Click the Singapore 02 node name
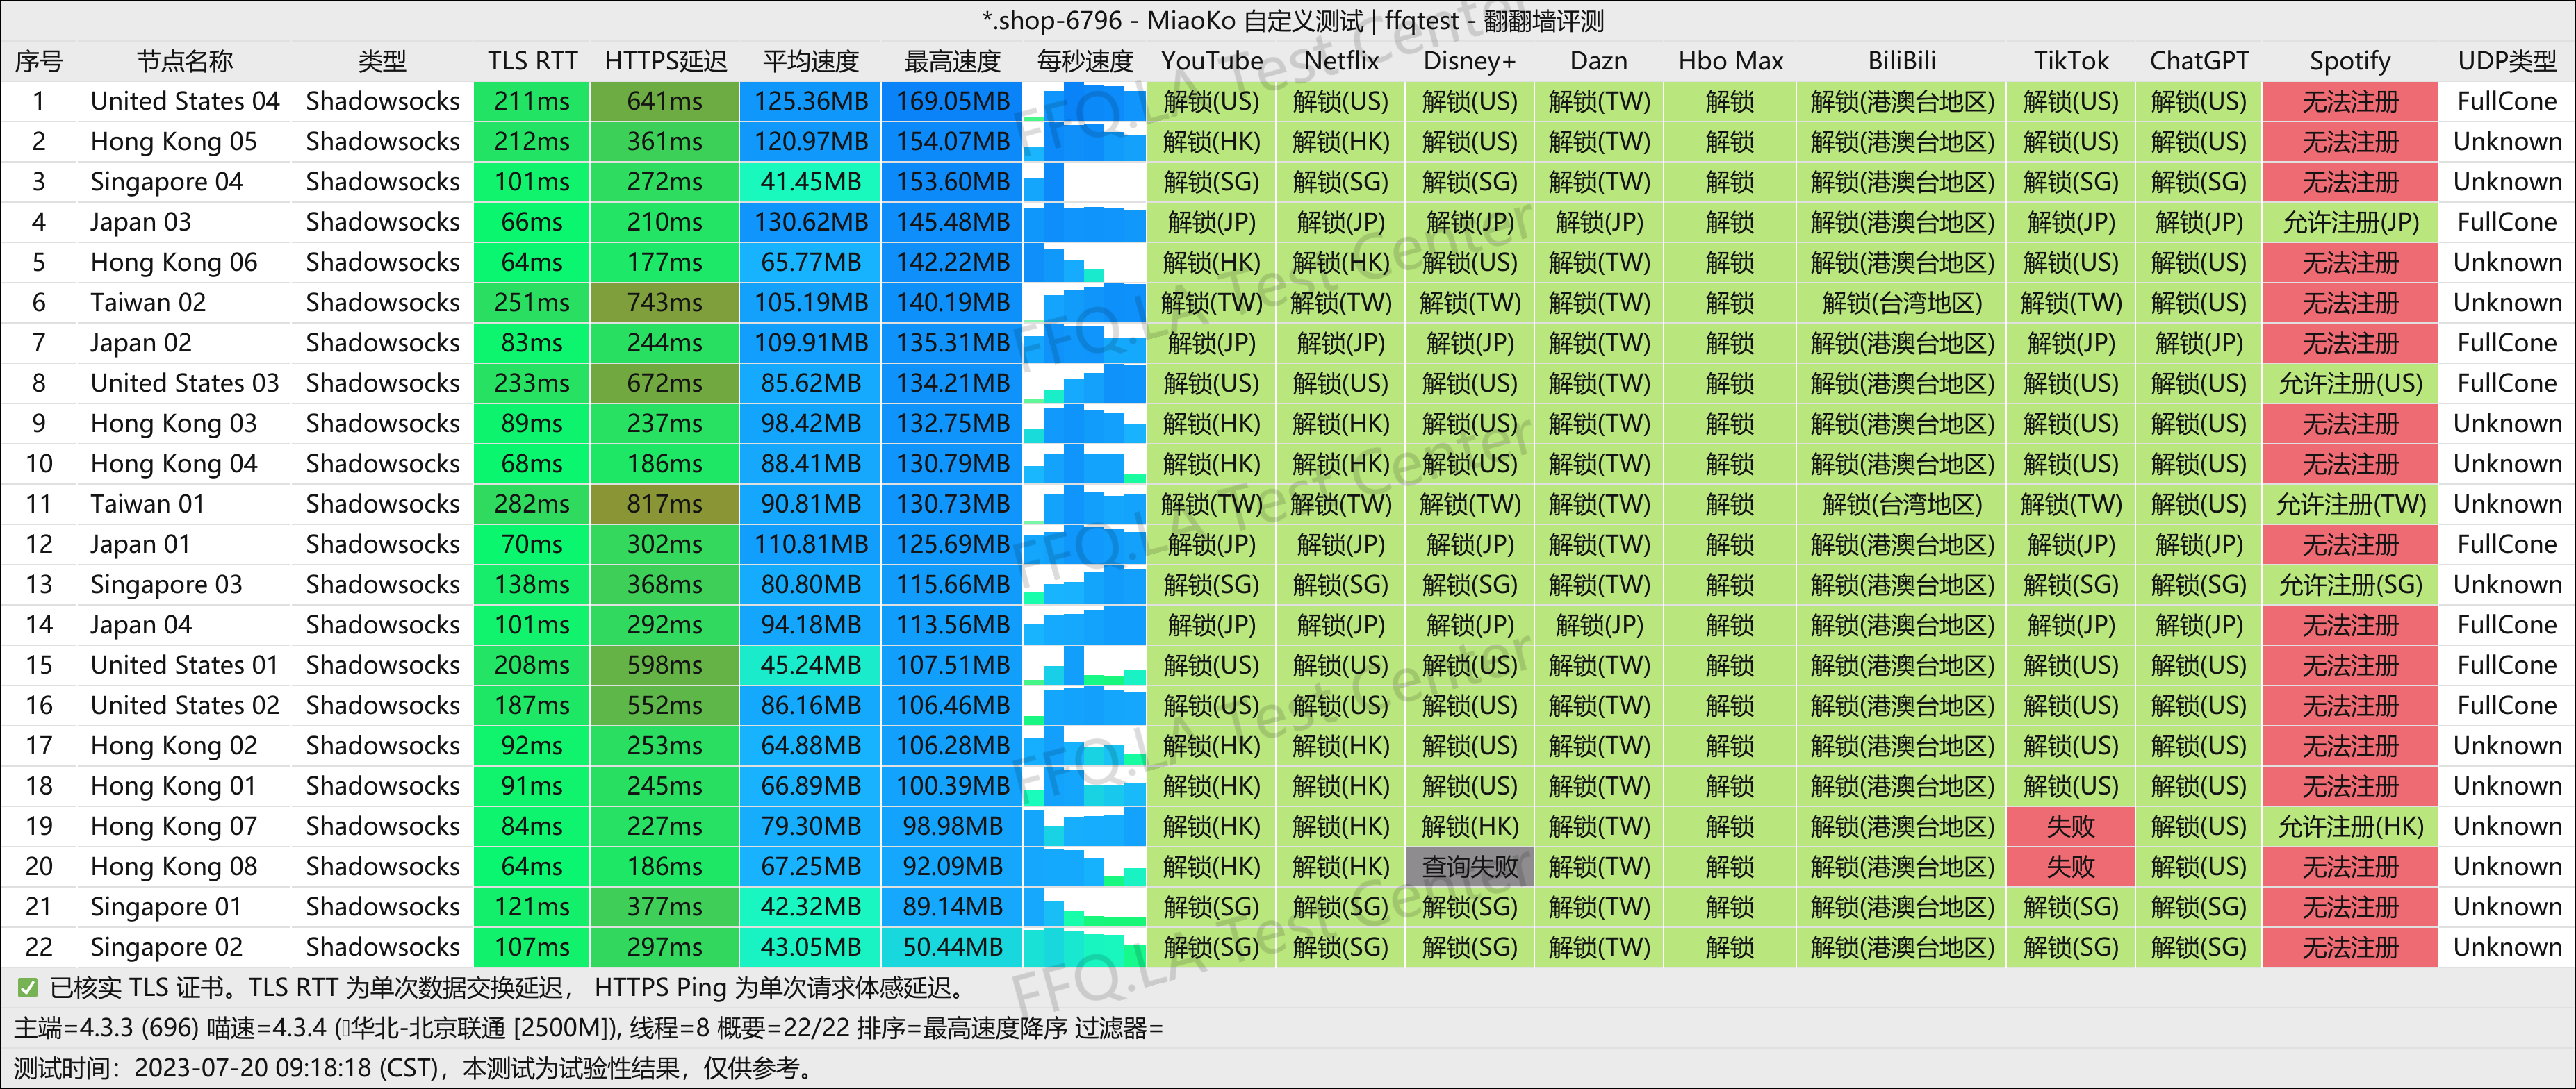This screenshot has width=2576, height=1089. pyautogui.click(x=167, y=947)
